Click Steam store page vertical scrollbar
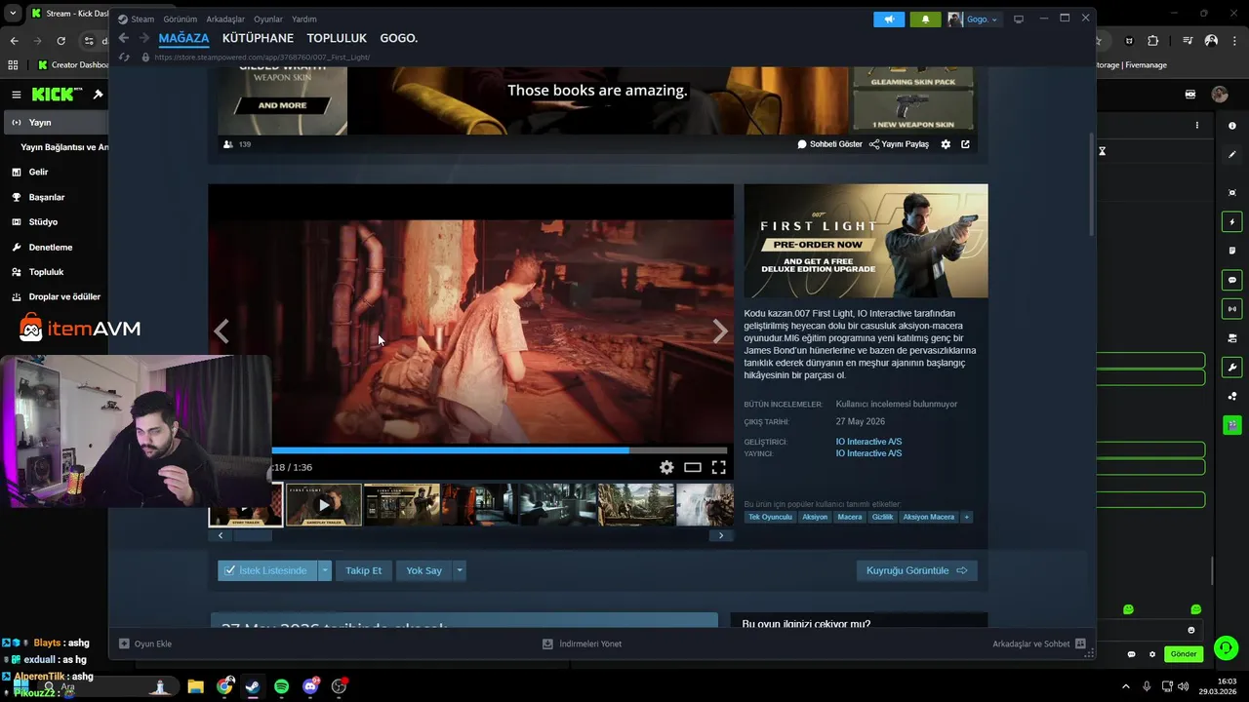 [1091, 182]
